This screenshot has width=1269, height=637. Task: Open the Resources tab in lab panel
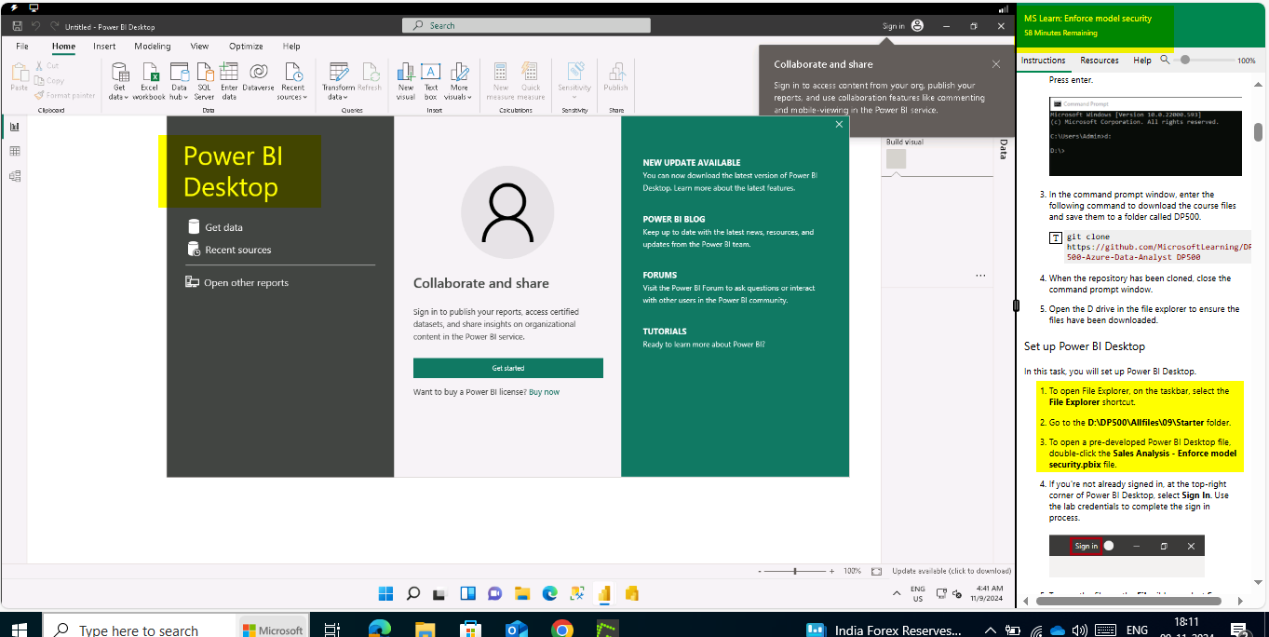pos(1100,60)
